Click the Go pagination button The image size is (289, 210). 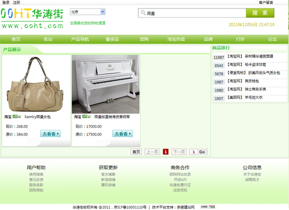tap(202, 152)
